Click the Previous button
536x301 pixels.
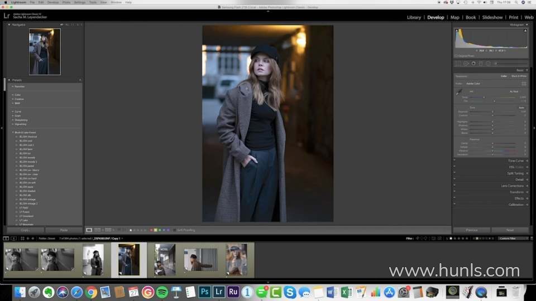click(x=472, y=230)
